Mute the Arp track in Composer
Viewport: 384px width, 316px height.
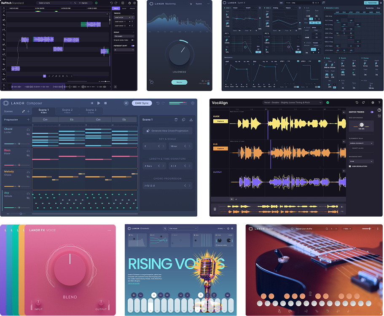tap(28, 198)
